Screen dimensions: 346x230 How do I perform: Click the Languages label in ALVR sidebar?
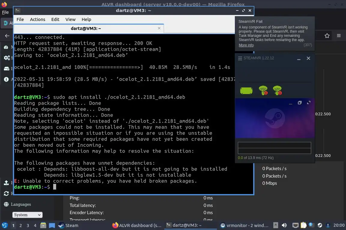21,204
